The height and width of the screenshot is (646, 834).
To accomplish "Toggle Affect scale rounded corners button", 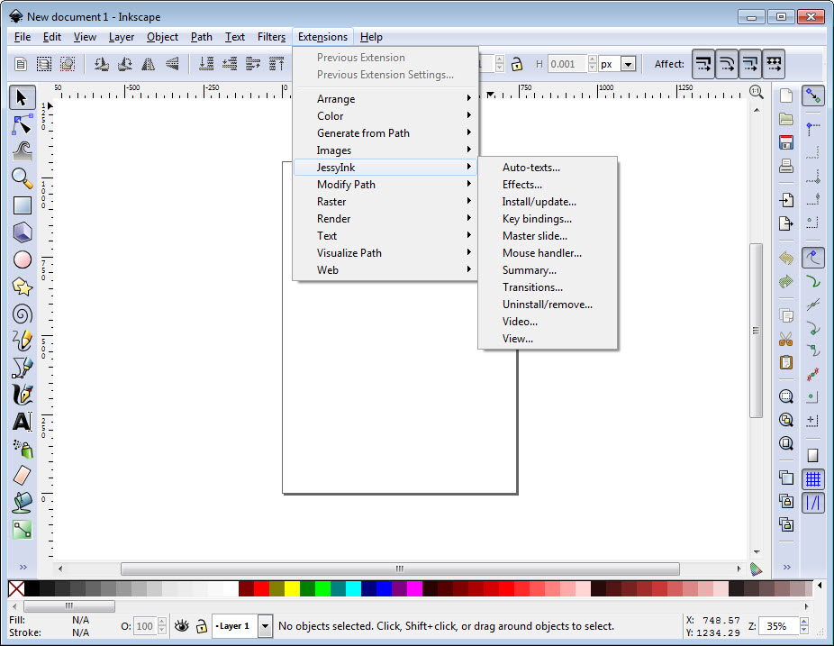I will coord(727,64).
